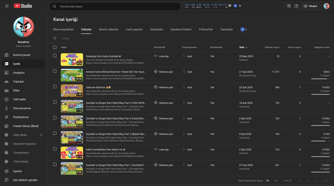Image resolution: width=334 pixels, height=186 pixels.
Task: Sort by İzlenme sayısı column header
Action: click(x=272, y=47)
